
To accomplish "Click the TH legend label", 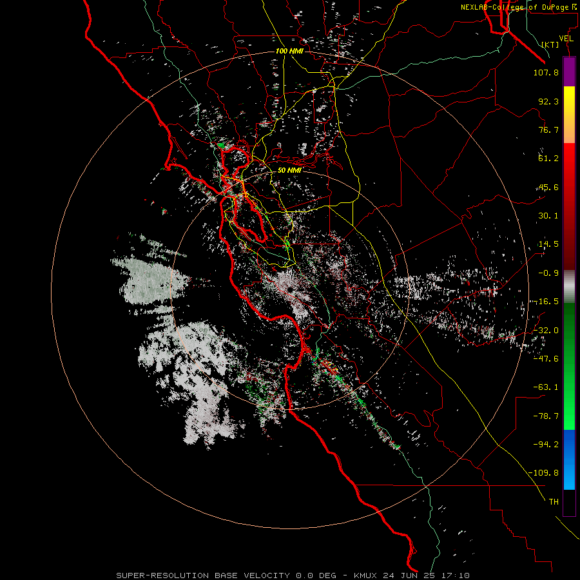I will (x=554, y=501).
